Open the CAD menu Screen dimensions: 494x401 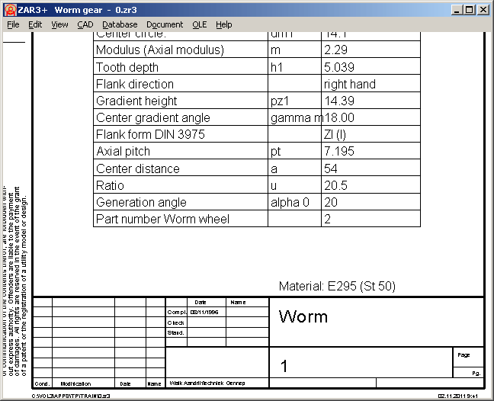point(85,24)
